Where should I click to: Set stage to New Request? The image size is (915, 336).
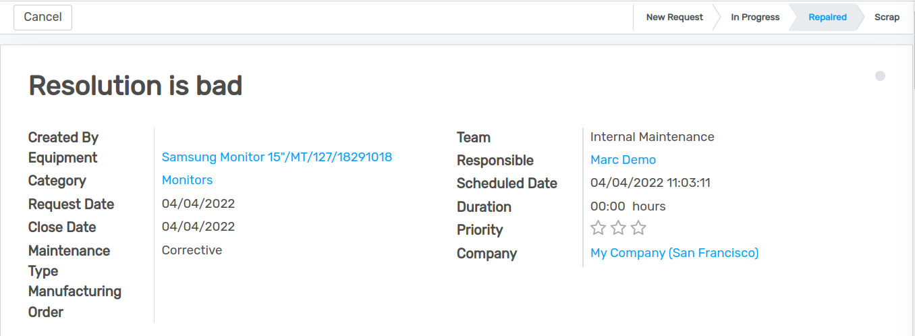coord(674,18)
